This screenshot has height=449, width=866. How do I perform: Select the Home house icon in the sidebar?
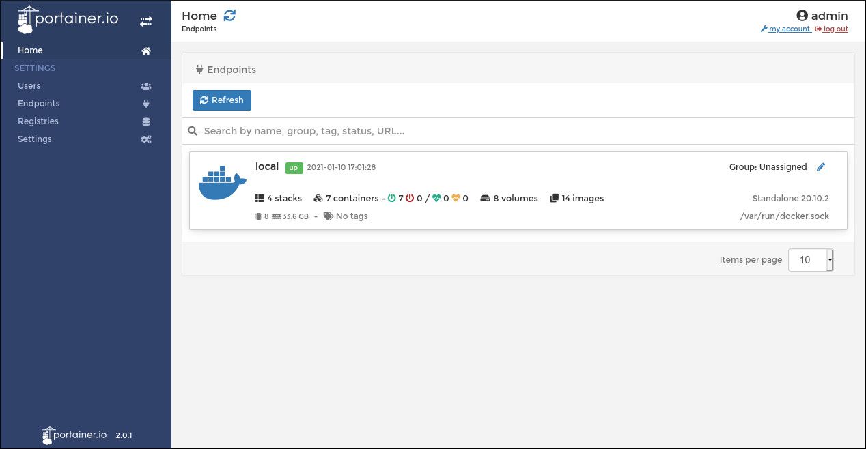click(145, 50)
